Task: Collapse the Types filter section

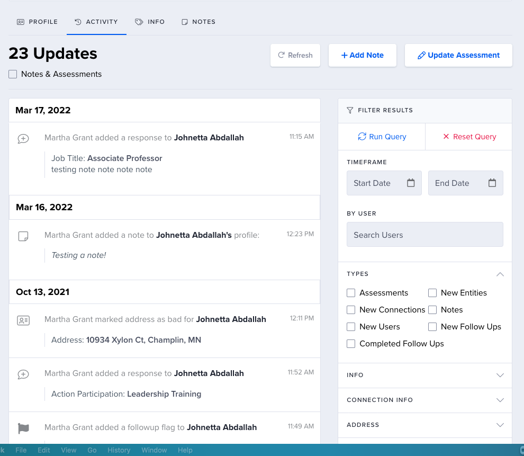Action: pos(500,274)
